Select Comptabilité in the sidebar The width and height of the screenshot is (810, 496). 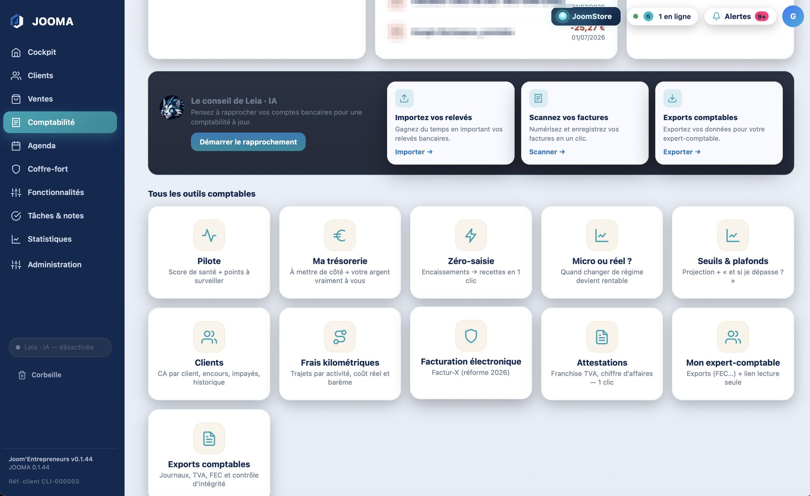[60, 122]
